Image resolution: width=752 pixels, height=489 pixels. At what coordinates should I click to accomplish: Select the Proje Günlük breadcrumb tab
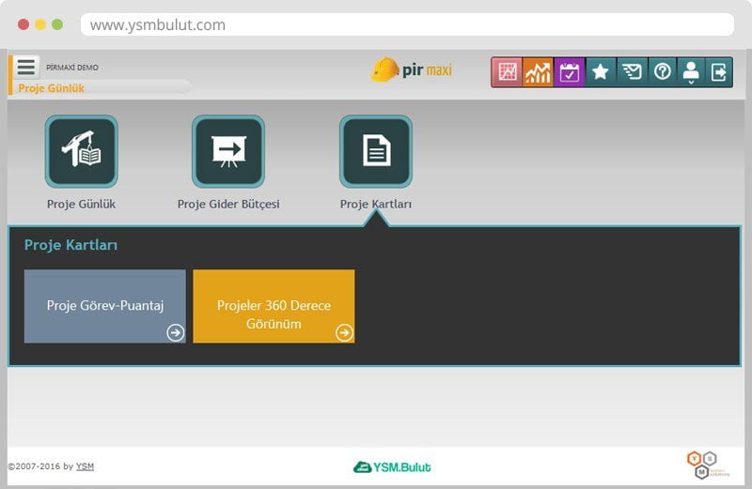pyautogui.click(x=52, y=88)
